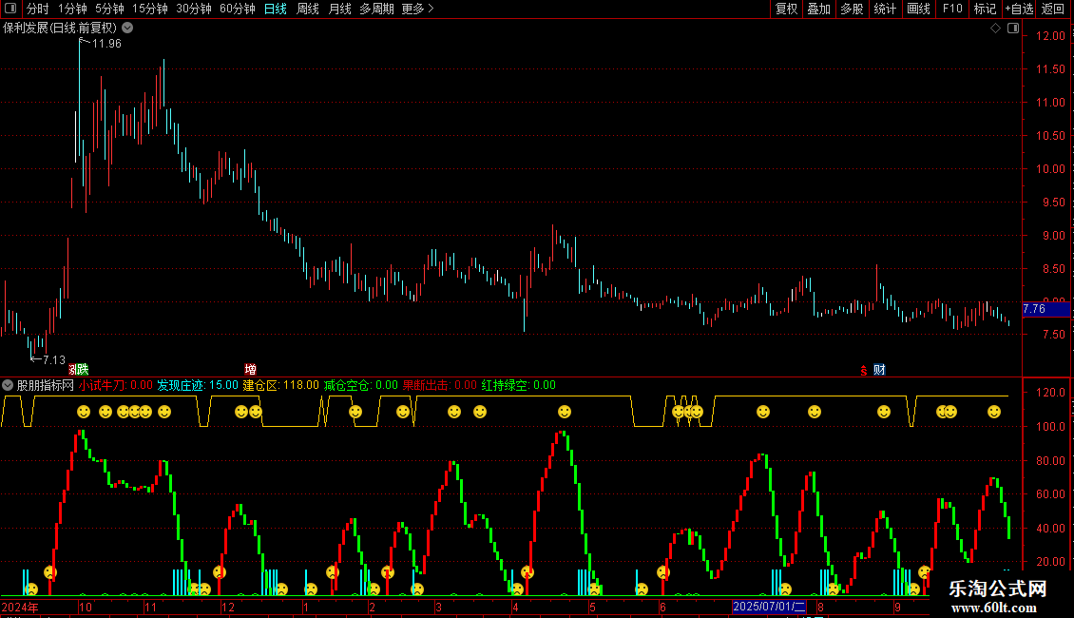Open F10 company info
The height and width of the screenshot is (618, 1074).
click(x=952, y=9)
